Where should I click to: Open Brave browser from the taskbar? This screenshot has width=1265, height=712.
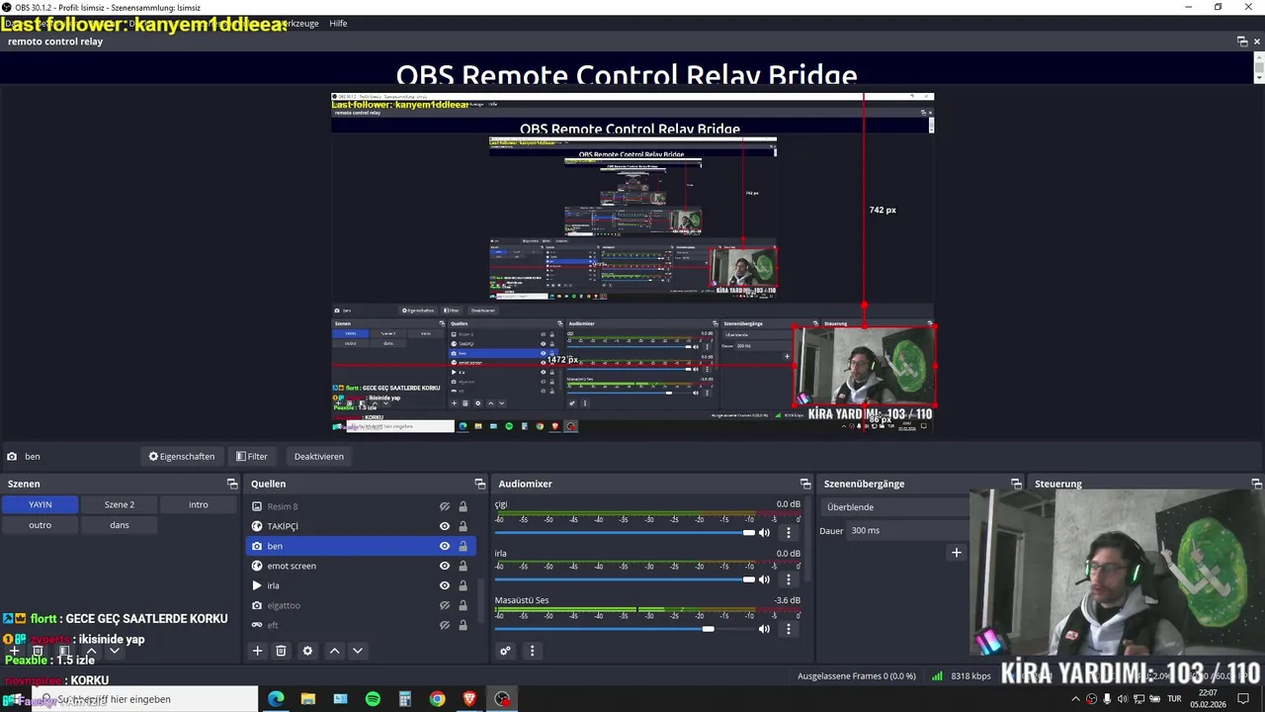click(469, 699)
